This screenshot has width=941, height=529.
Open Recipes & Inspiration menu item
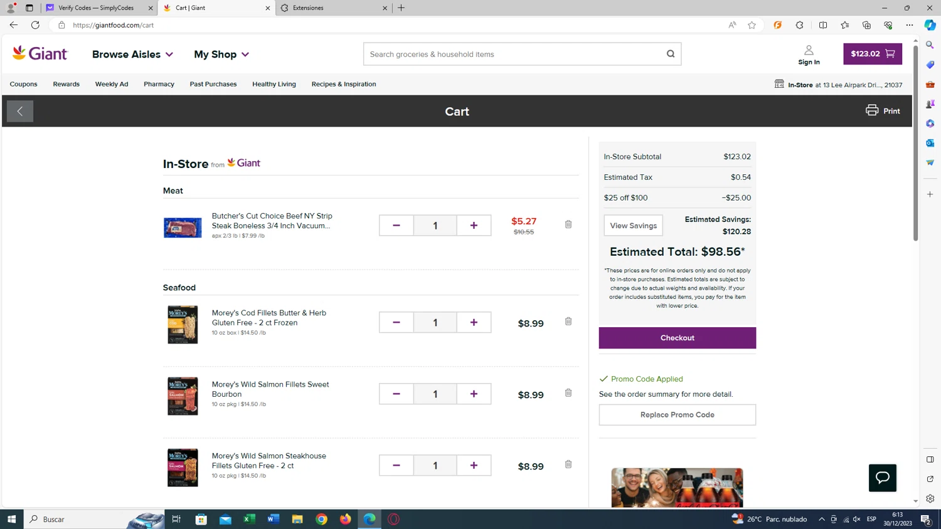(x=344, y=84)
